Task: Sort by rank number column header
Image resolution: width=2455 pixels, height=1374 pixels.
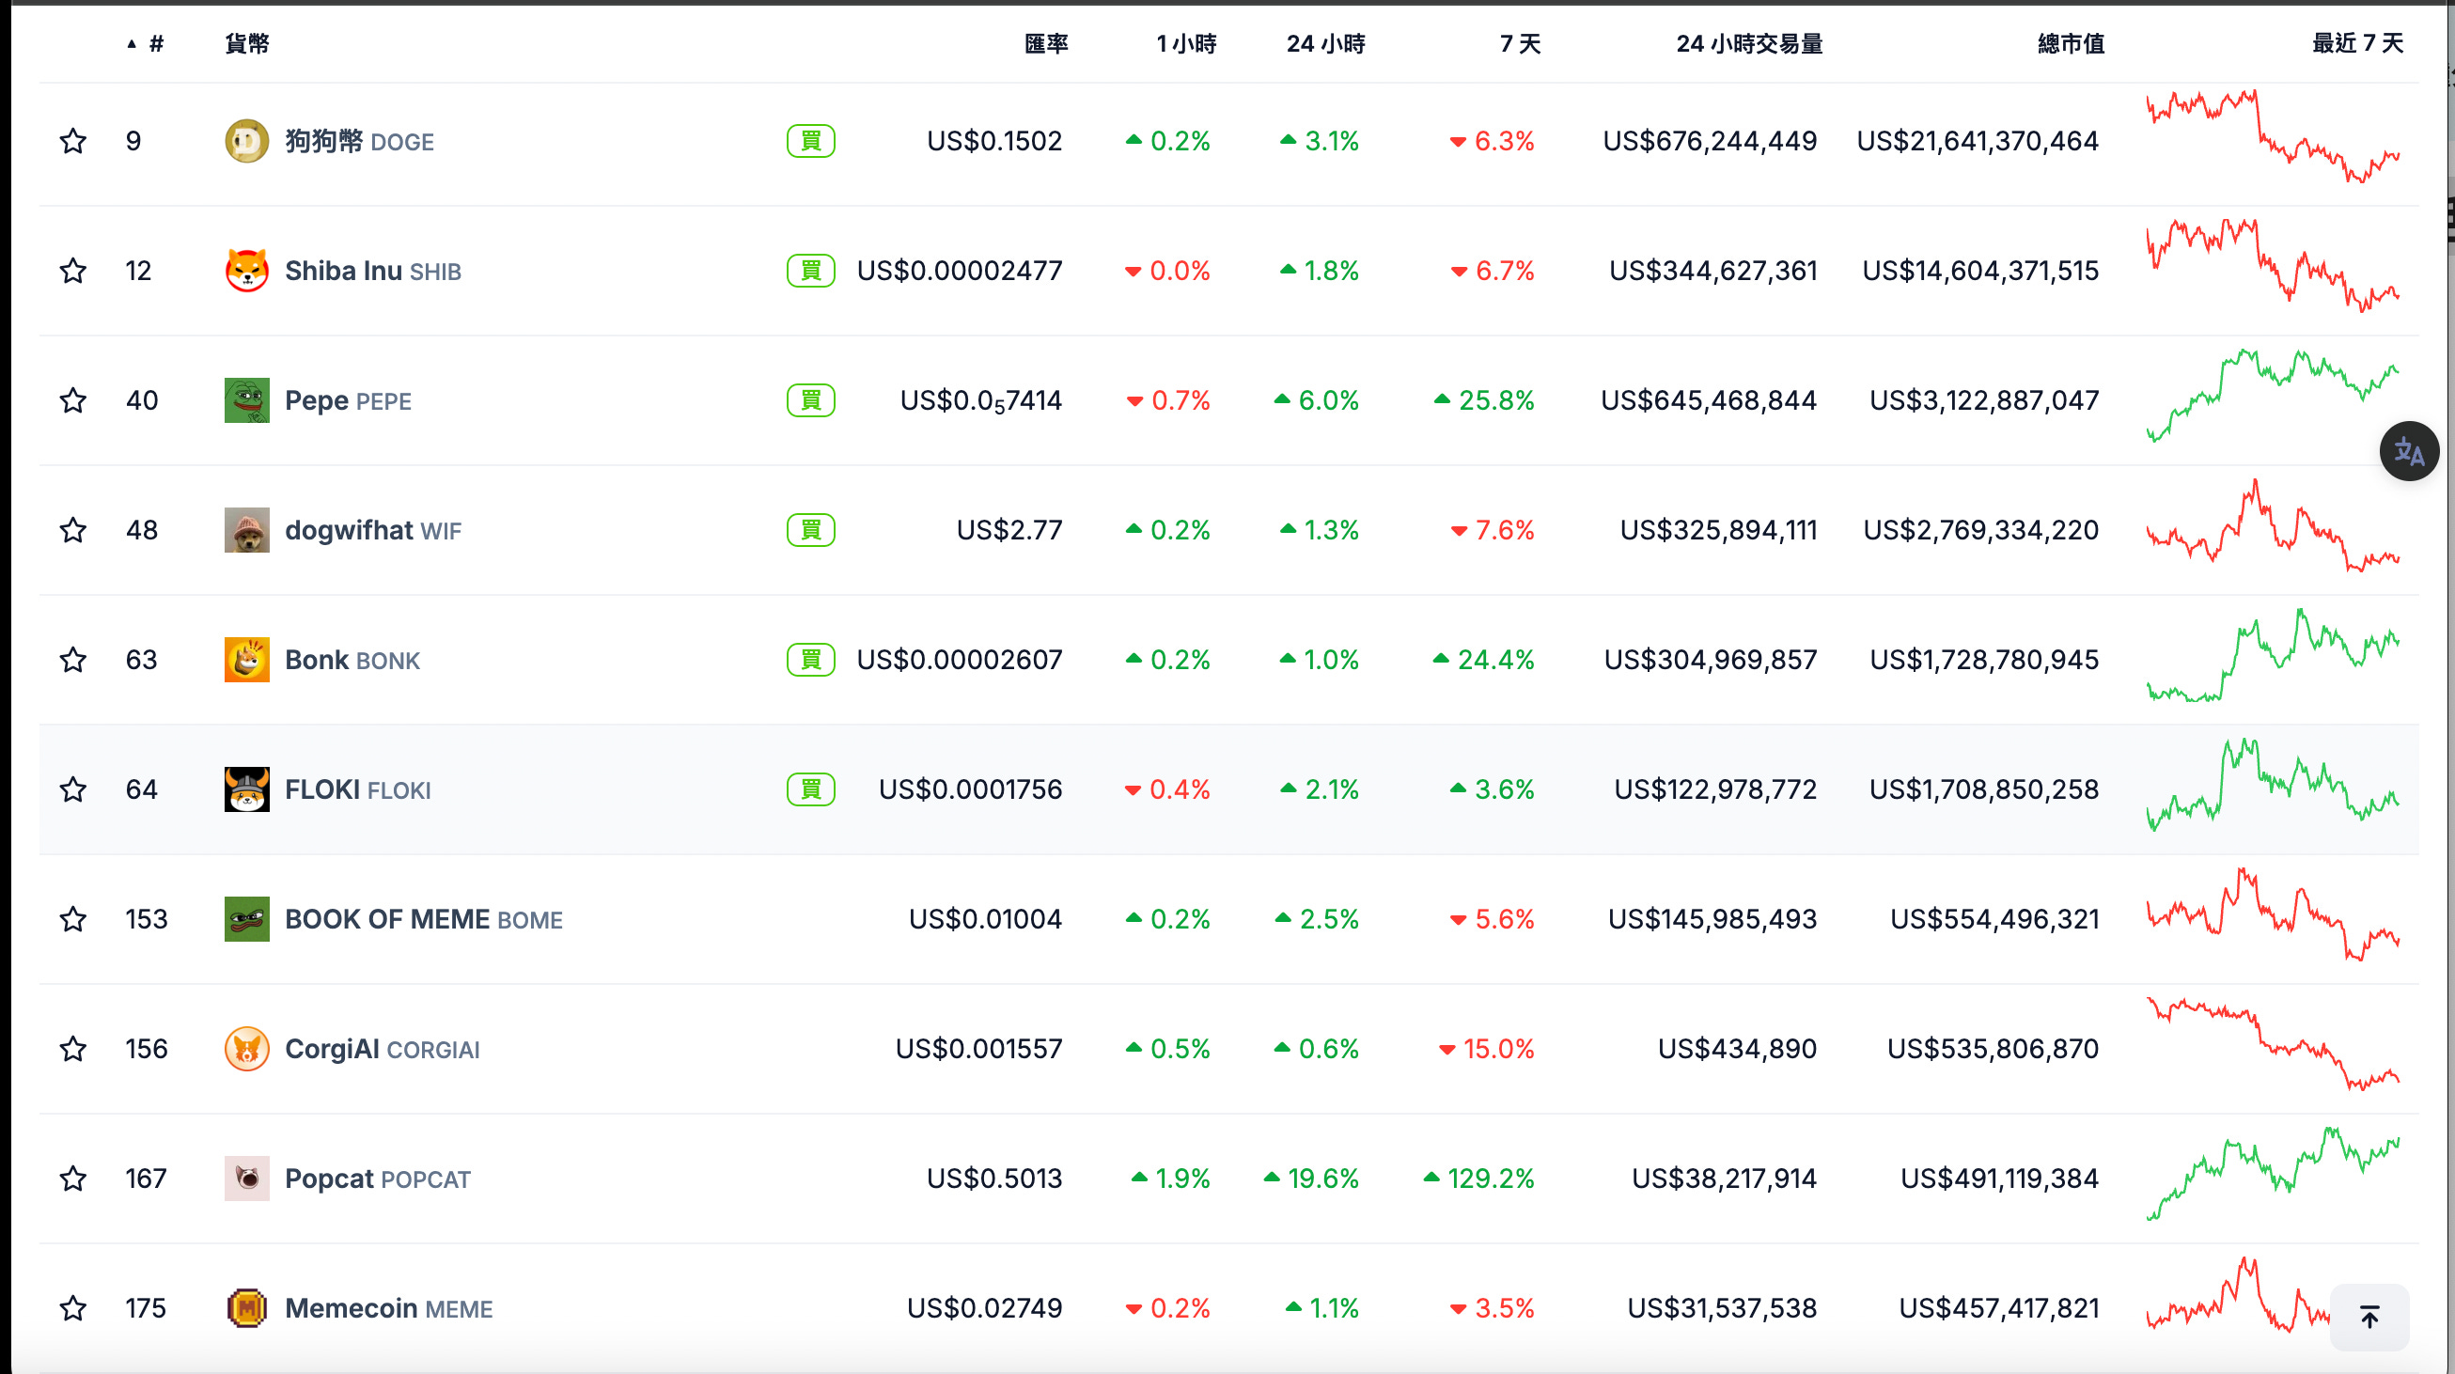Action: click(x=155, y=44)
